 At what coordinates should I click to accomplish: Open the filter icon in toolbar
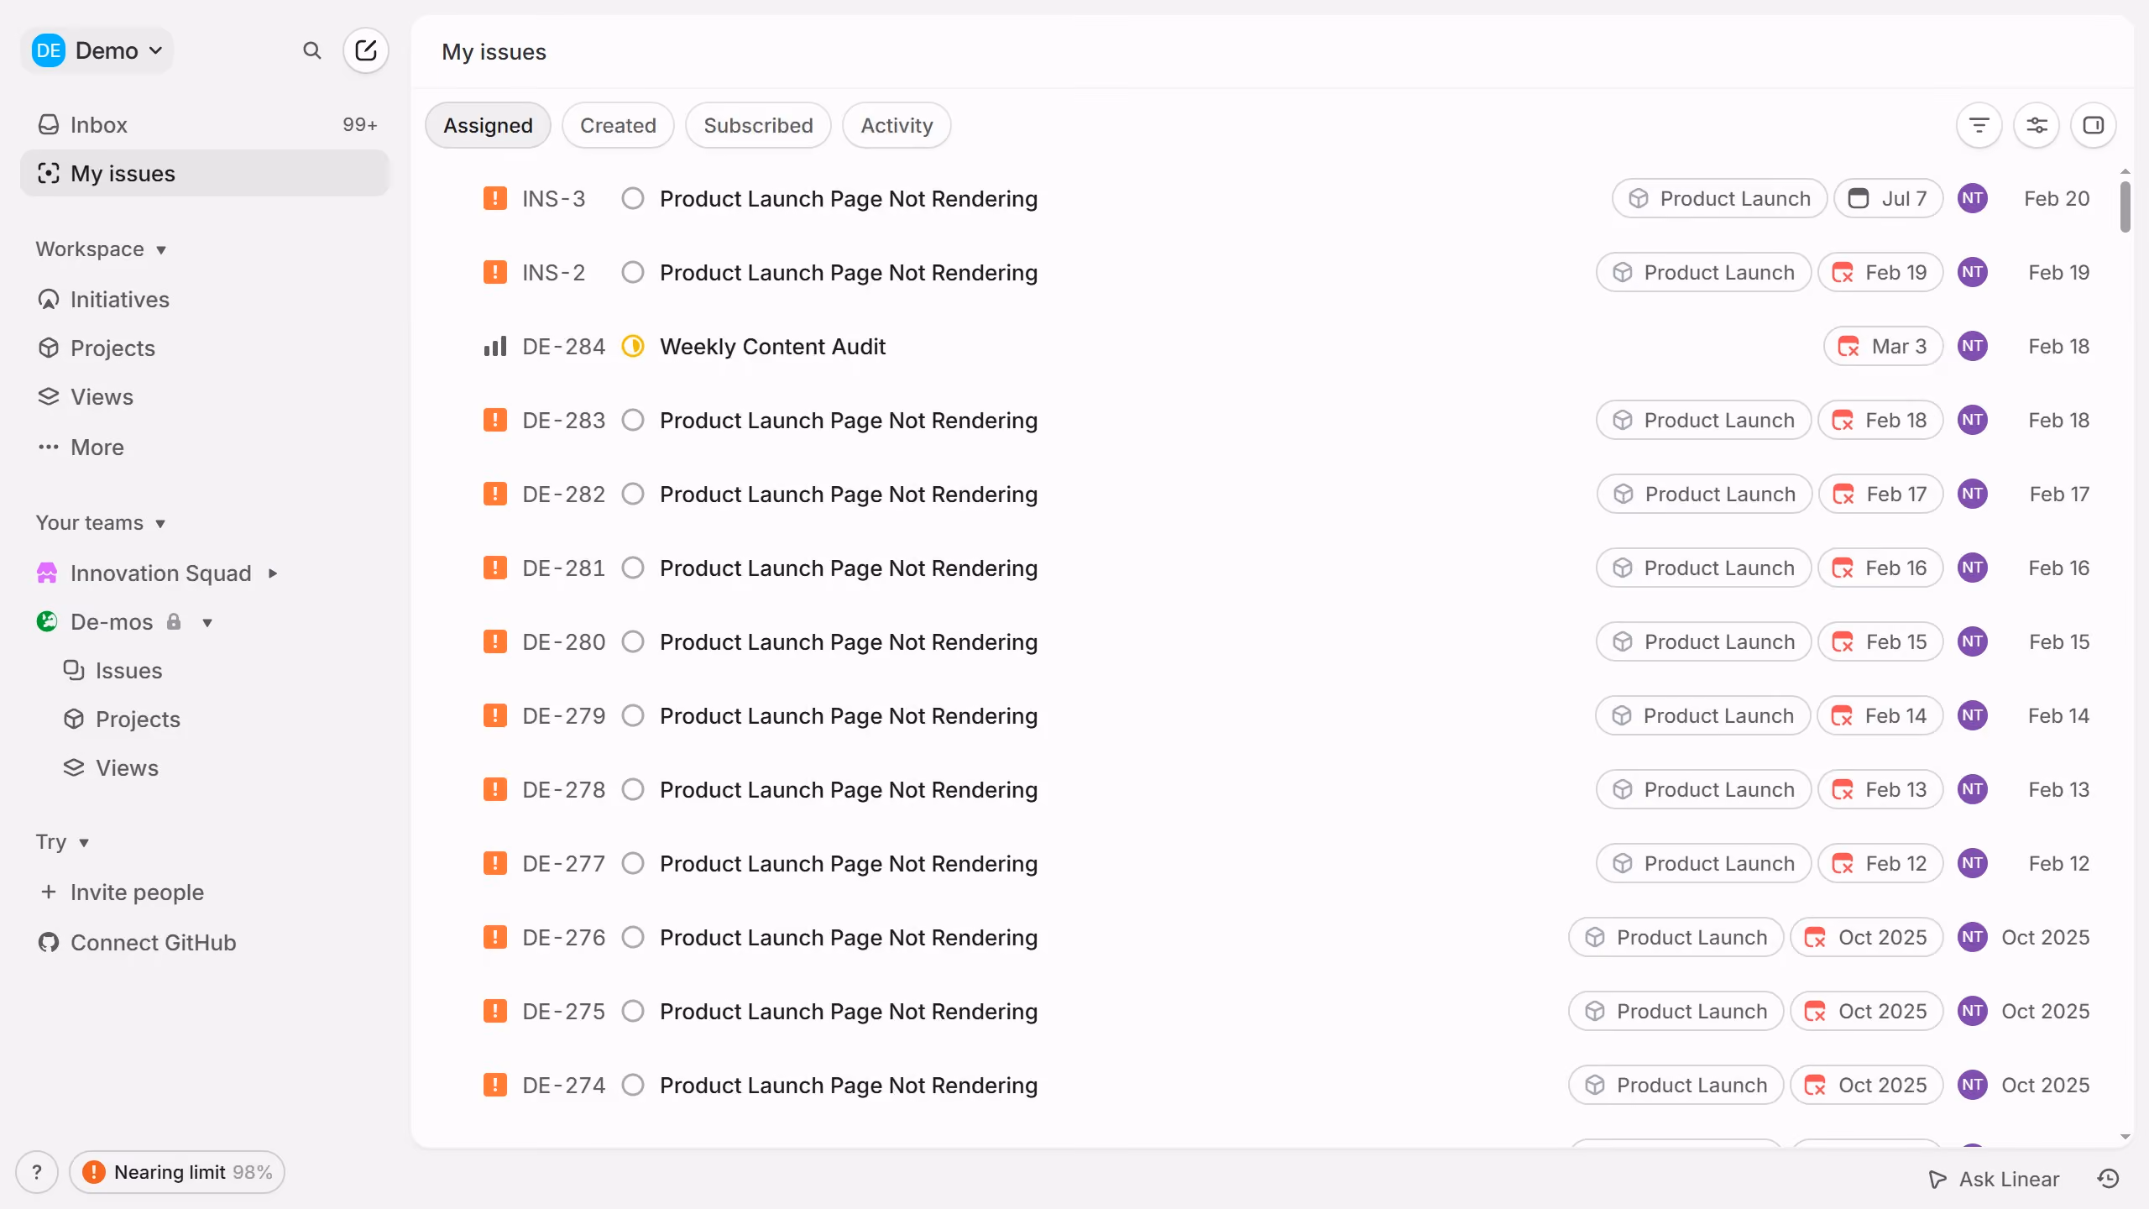tap(1979, 126)
